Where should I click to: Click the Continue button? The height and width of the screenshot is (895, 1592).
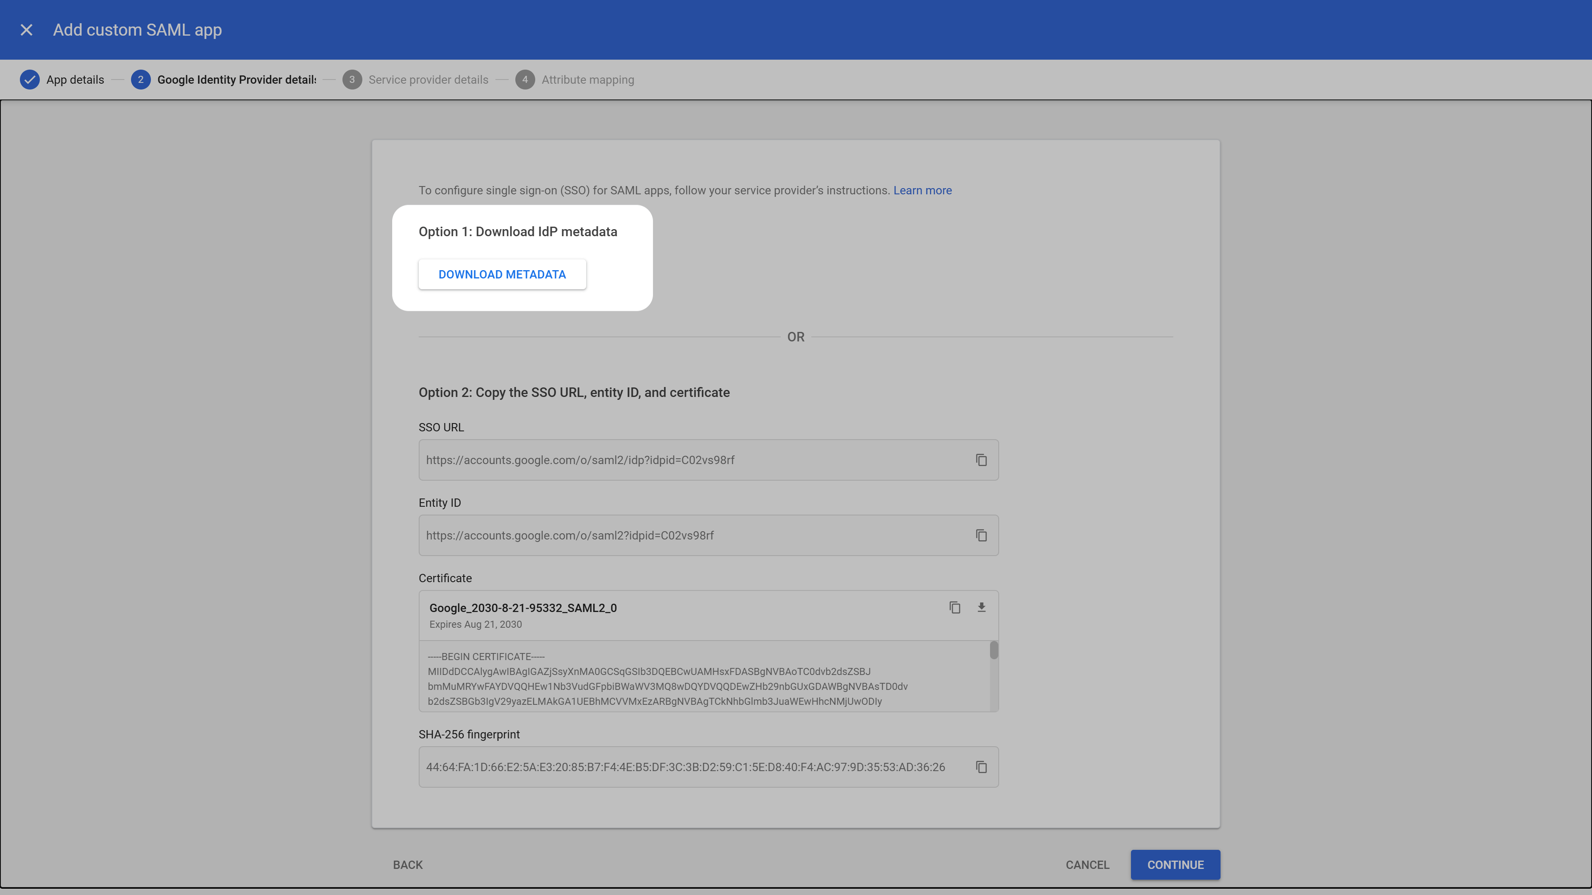coord(1175,865)
